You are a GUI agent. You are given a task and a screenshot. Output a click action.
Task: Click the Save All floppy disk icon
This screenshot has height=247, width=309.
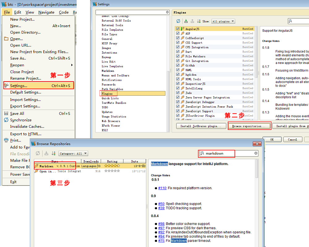(6, 113)
